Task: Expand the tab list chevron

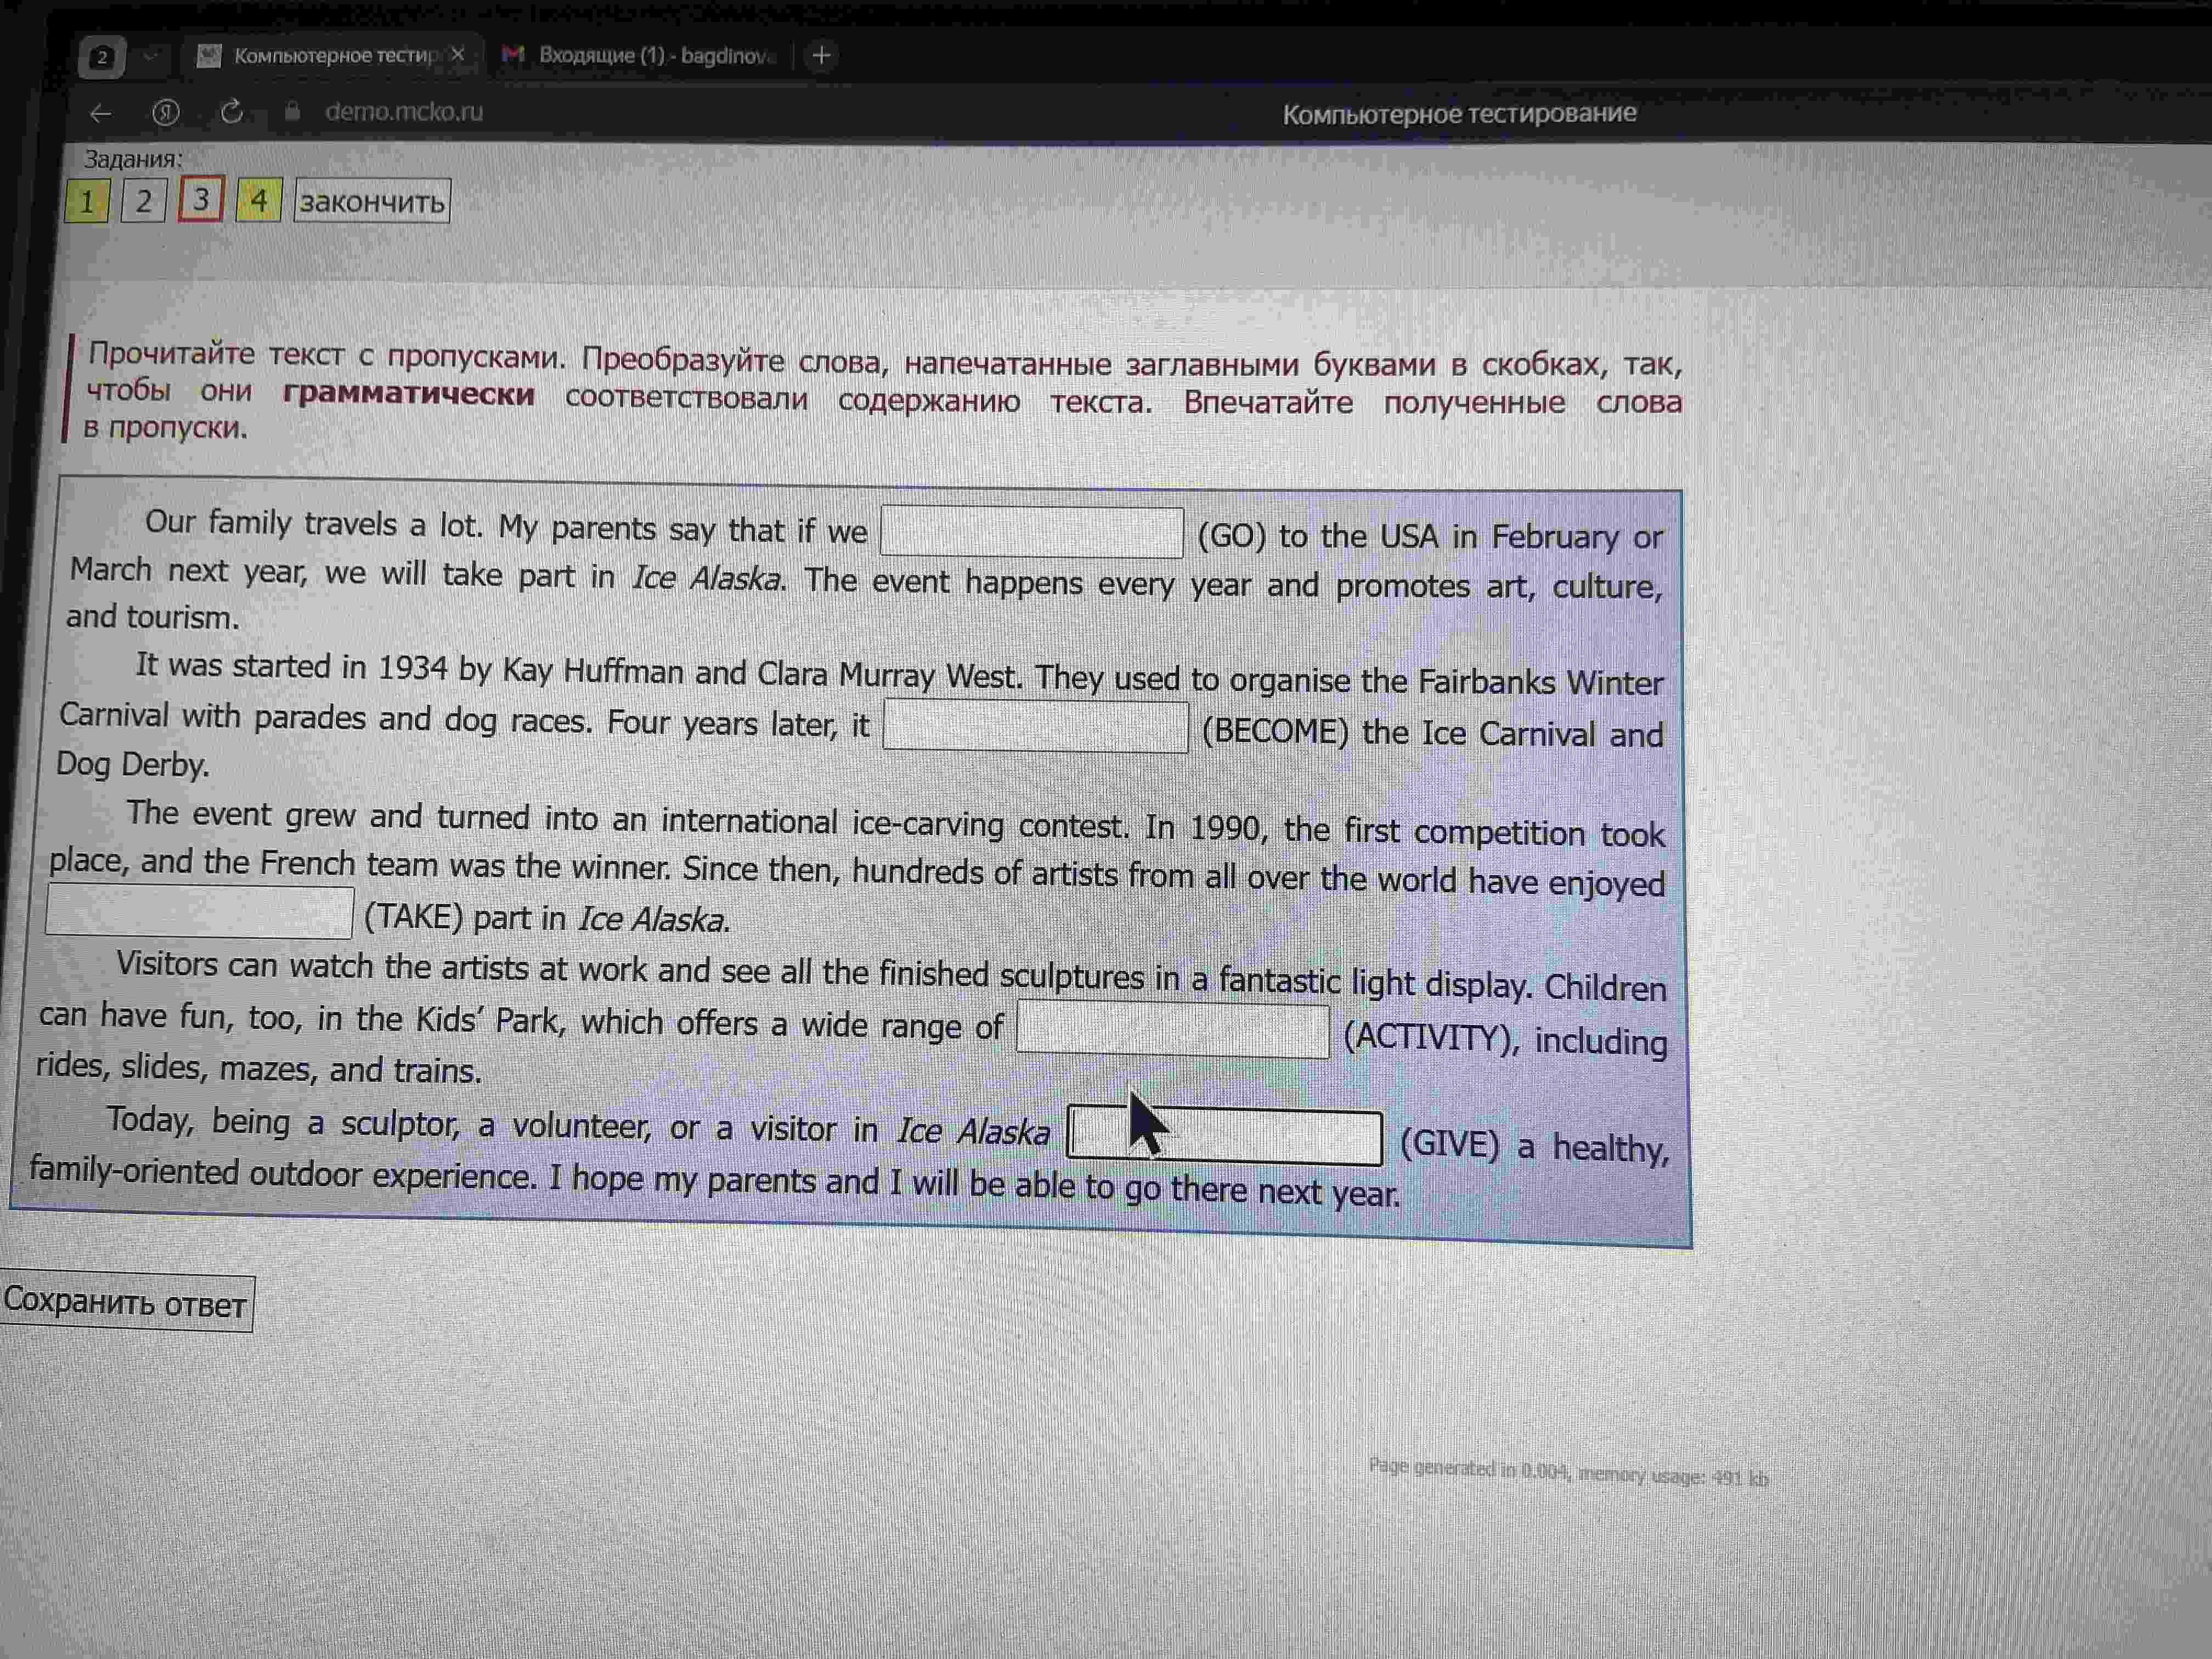Action: pyautogui.click(x=151, y=56)
